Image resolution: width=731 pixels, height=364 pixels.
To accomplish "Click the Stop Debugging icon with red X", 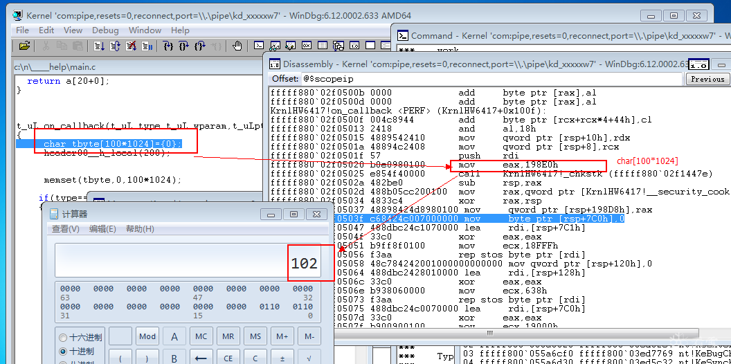I will pos(131,46).
